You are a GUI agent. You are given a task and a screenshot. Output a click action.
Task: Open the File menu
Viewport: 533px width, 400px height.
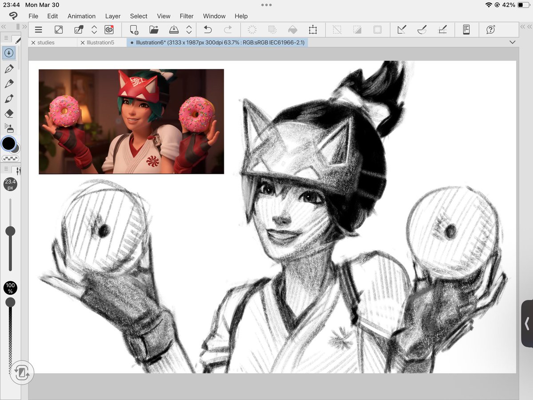(x=33, y=16)
